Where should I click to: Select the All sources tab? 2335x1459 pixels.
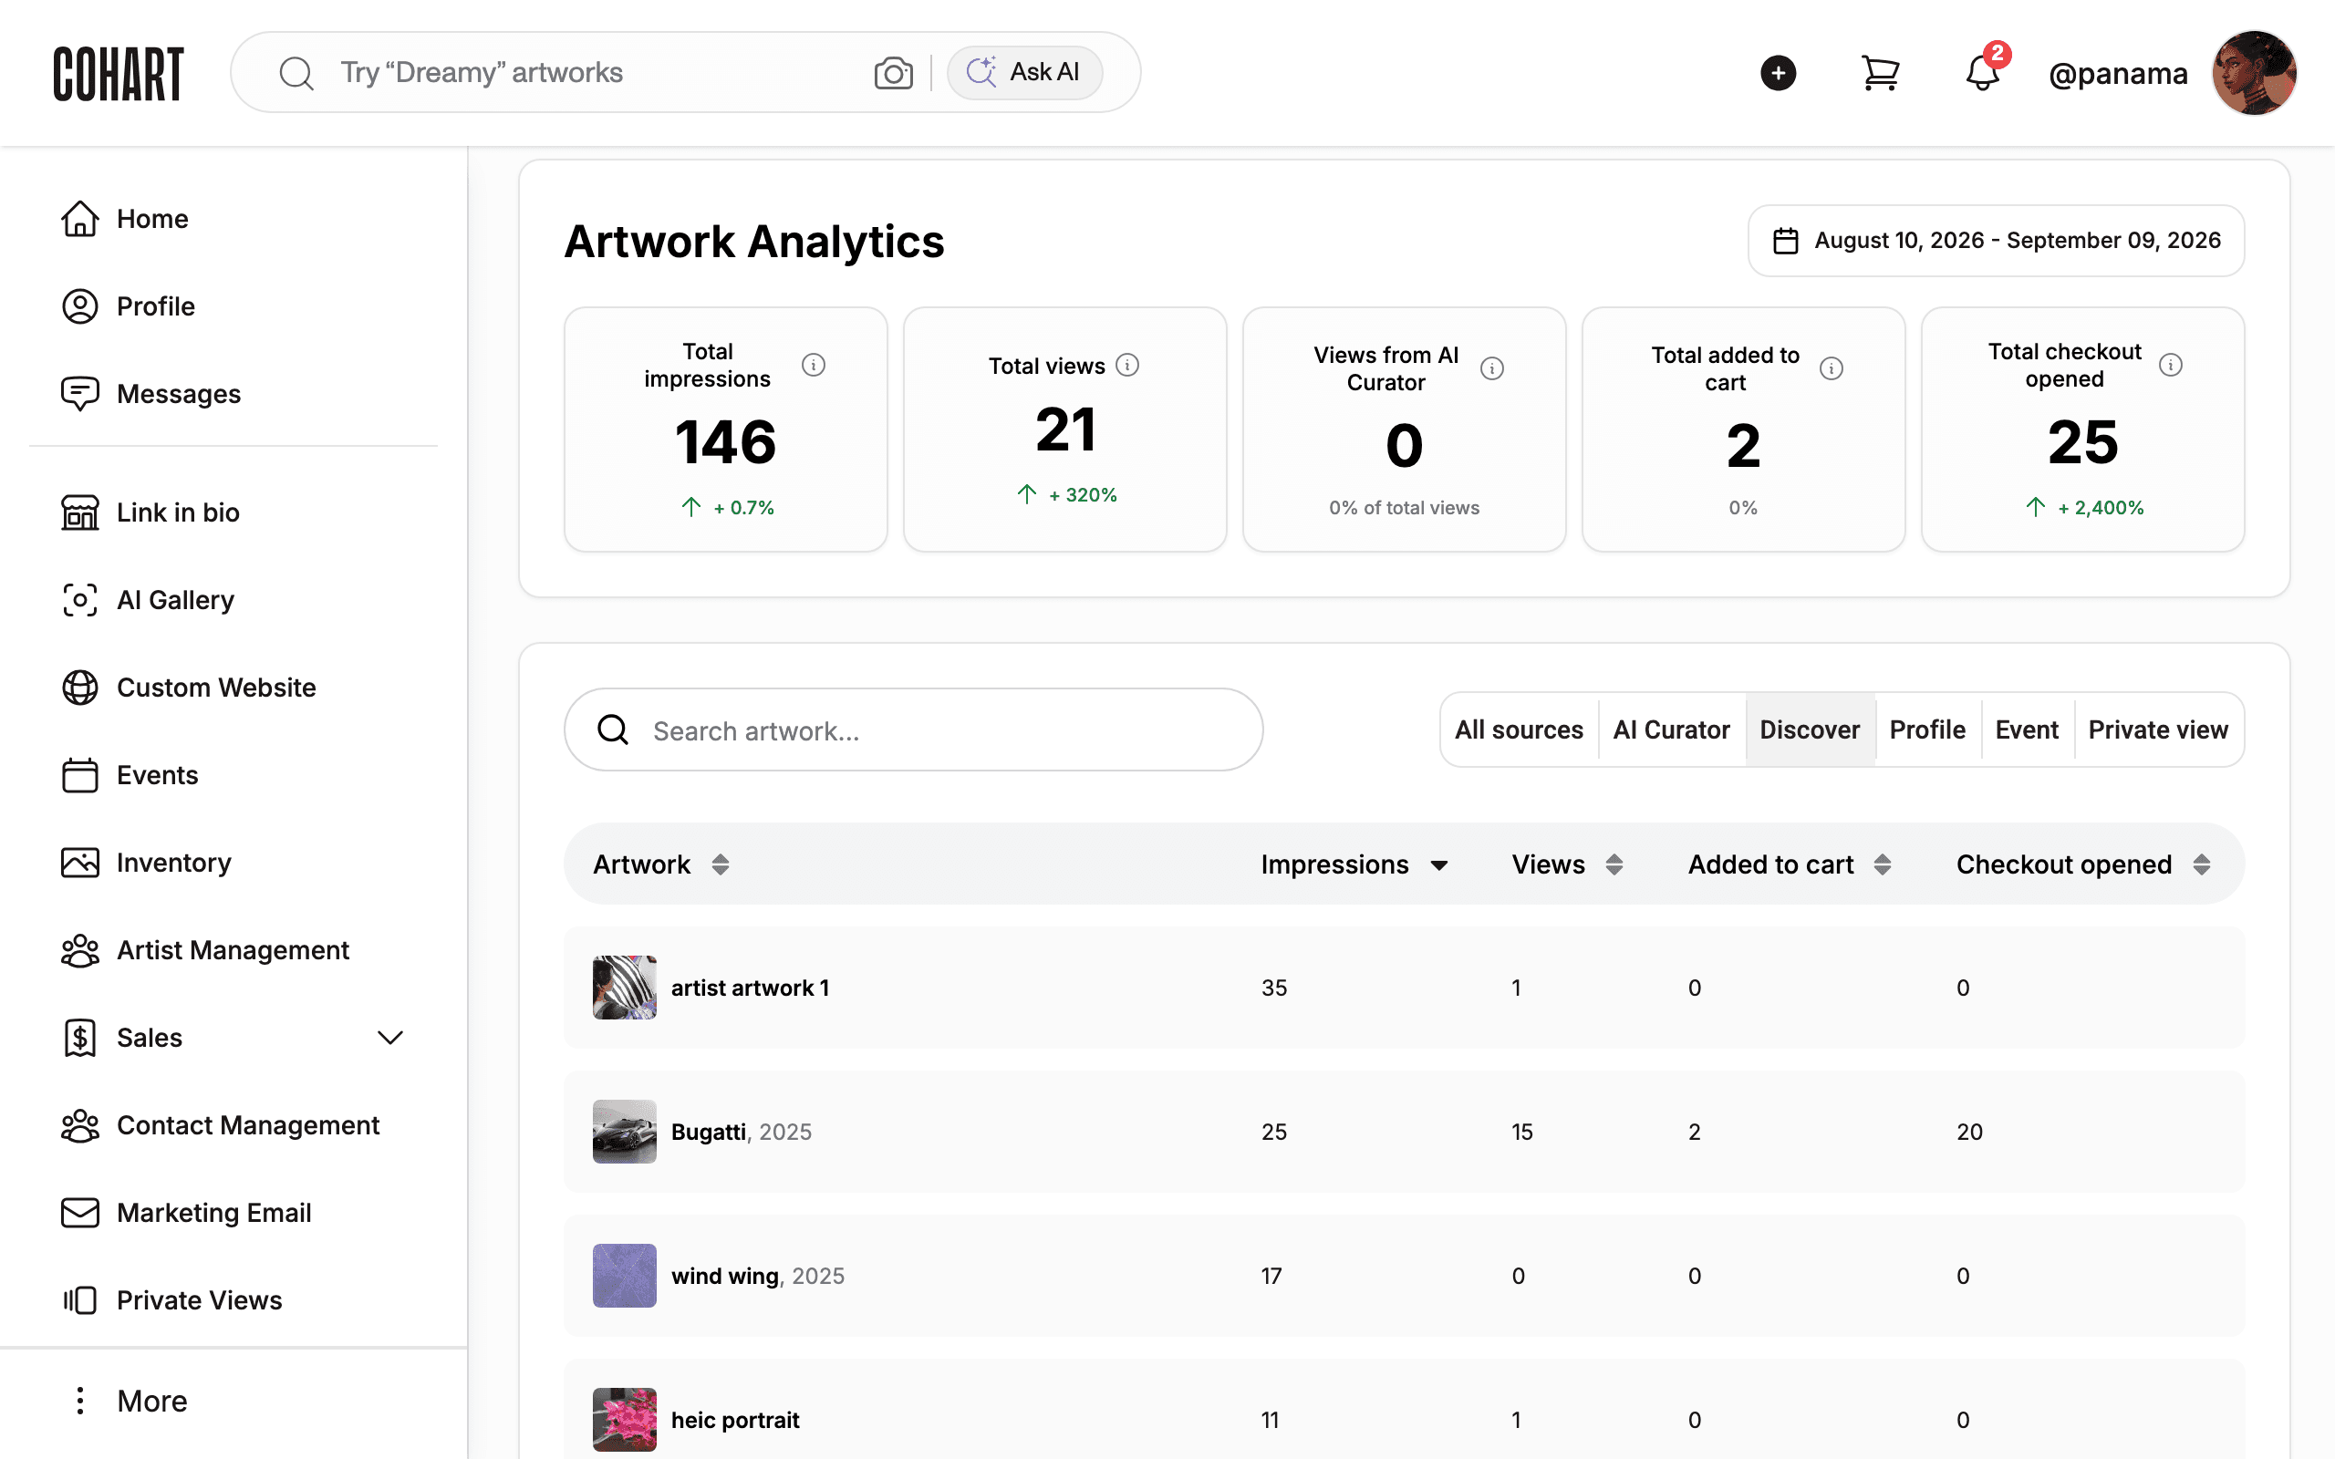(1519, 730)
